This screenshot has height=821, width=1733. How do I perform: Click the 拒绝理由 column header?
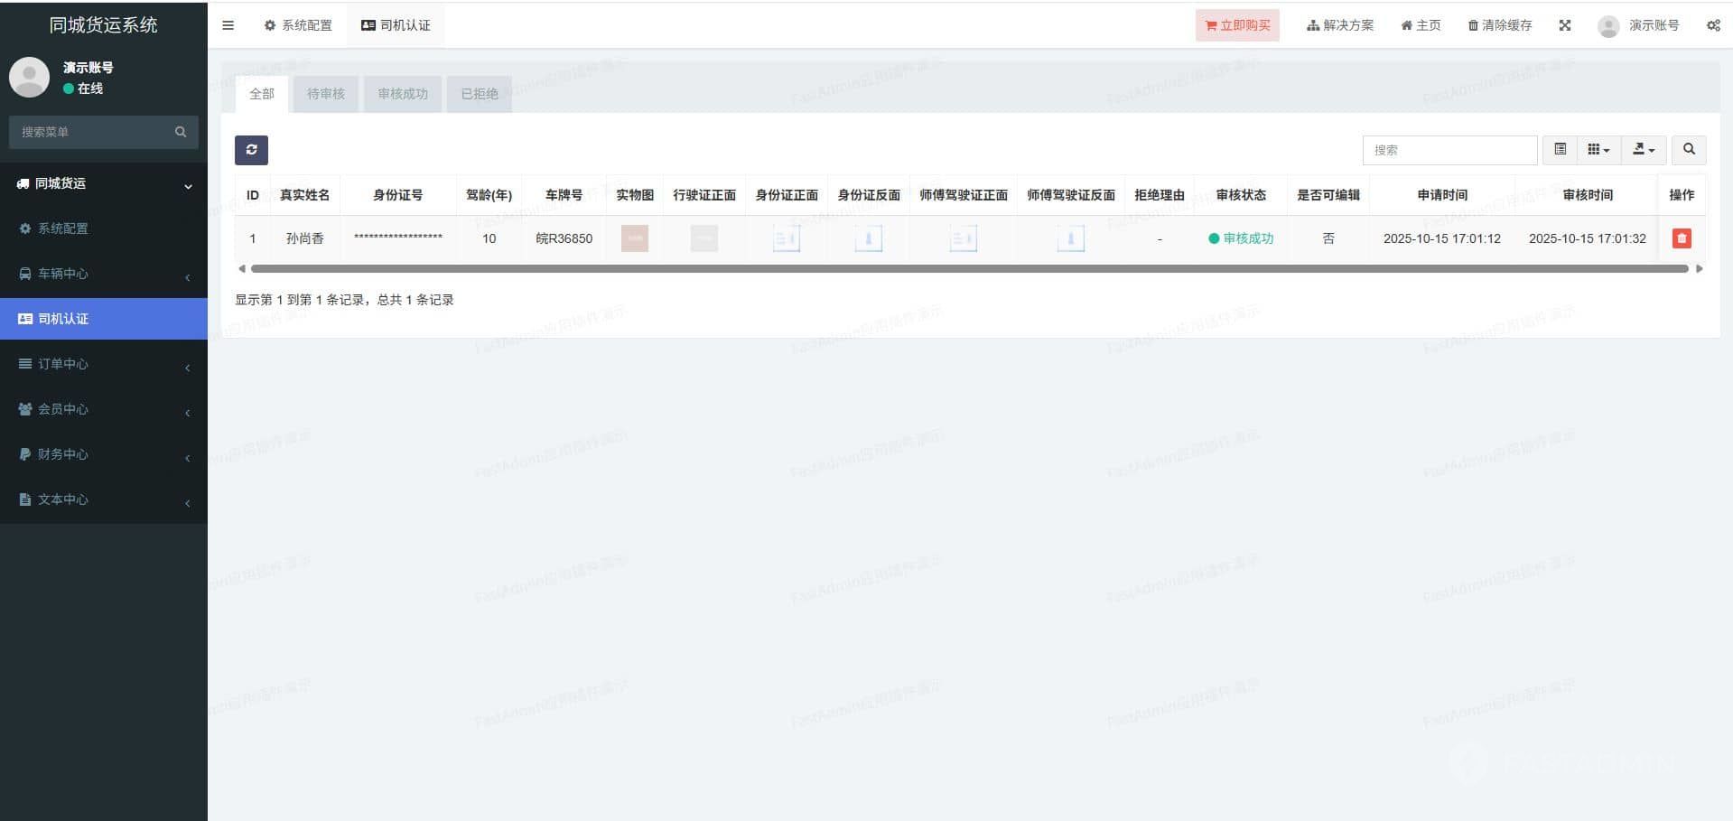click(x=1160, y=195)
